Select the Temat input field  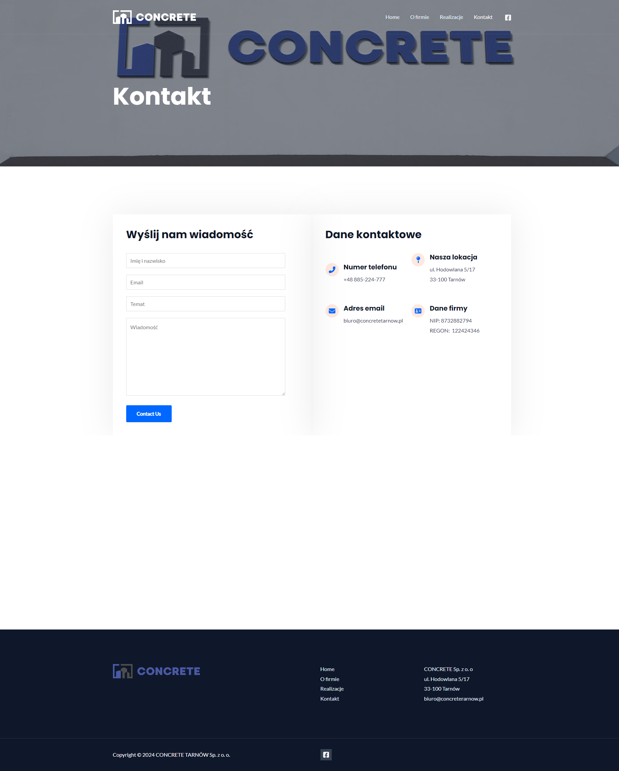pyautogui.click(x=206, y=304)
